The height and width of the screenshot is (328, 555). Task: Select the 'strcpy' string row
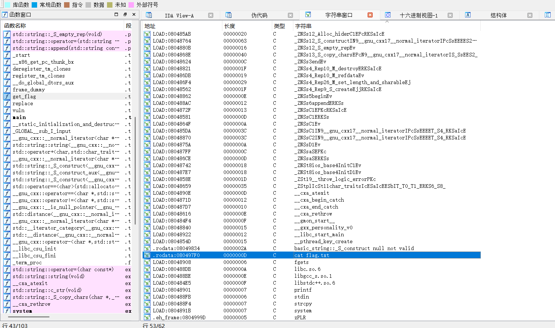point(312,304)
